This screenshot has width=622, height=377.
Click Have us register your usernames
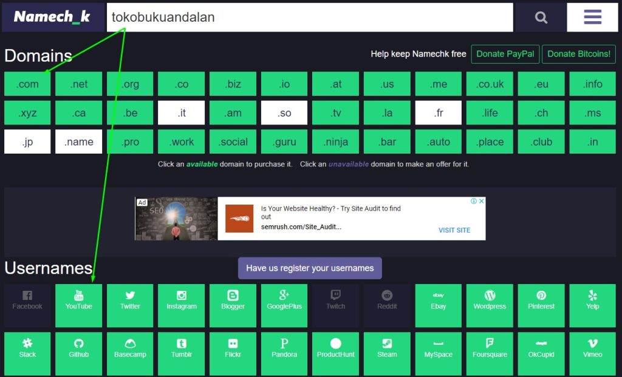click(x=310, y=268)
